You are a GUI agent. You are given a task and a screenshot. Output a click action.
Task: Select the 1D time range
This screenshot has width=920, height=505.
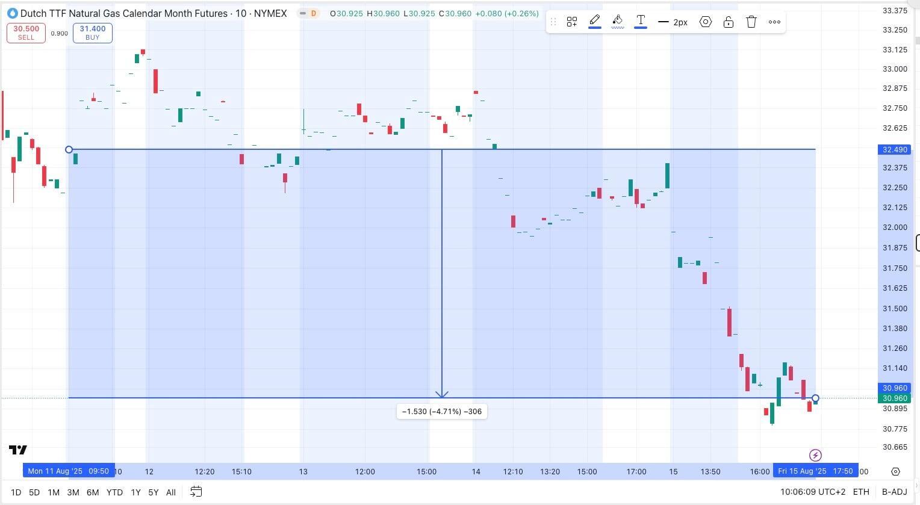(16, 492)
